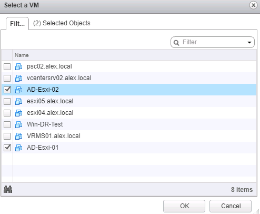Check the VRMS01.alex.local checkbox

click(7, 136)
